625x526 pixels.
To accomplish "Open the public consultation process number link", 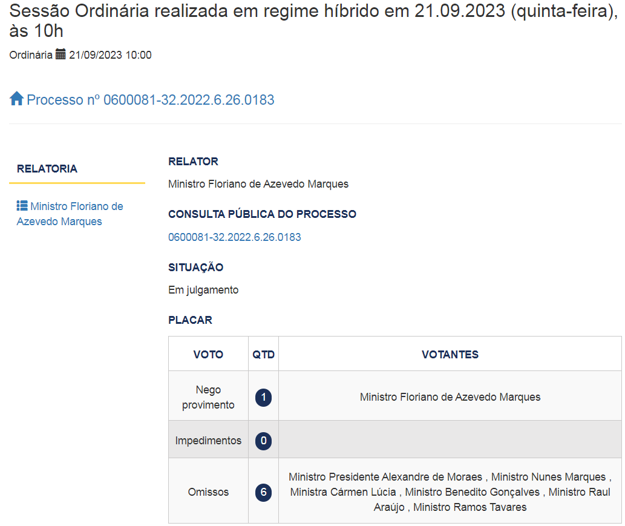I will [x=234, y=237].
